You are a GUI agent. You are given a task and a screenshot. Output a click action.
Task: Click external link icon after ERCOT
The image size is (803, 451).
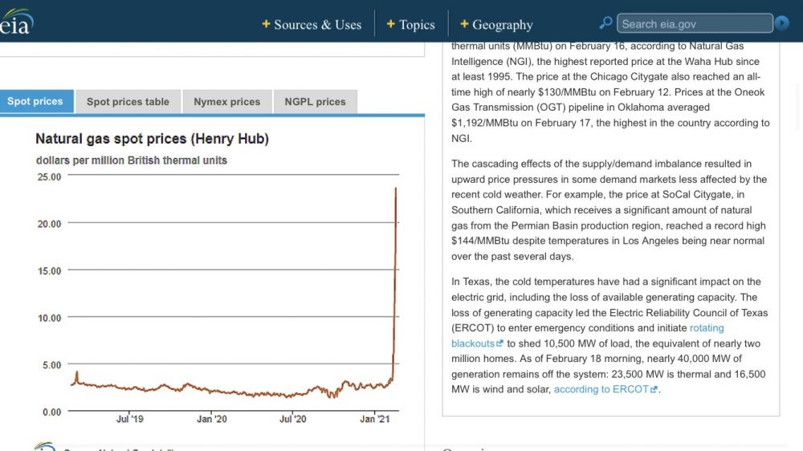pos(654,390)
